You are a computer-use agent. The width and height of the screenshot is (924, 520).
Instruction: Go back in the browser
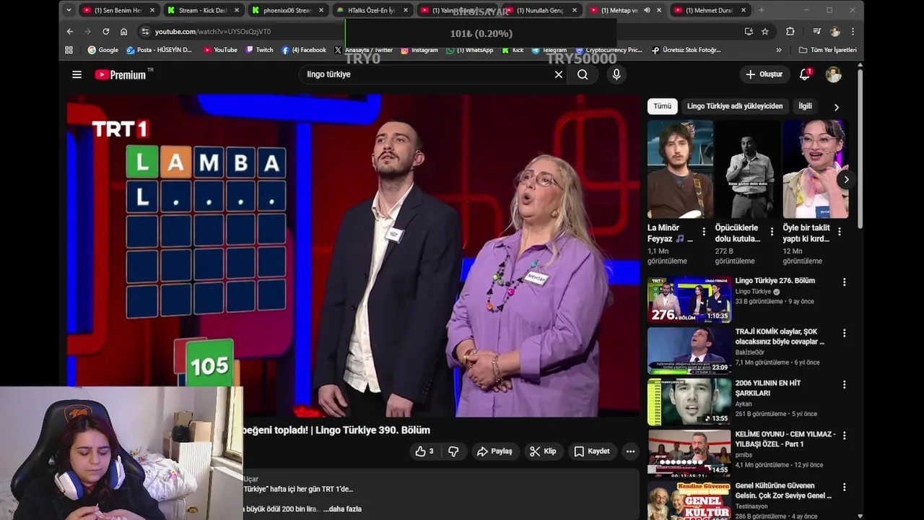70,32
